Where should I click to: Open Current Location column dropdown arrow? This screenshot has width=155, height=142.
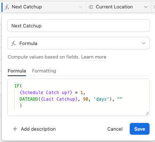pos(146,7)
